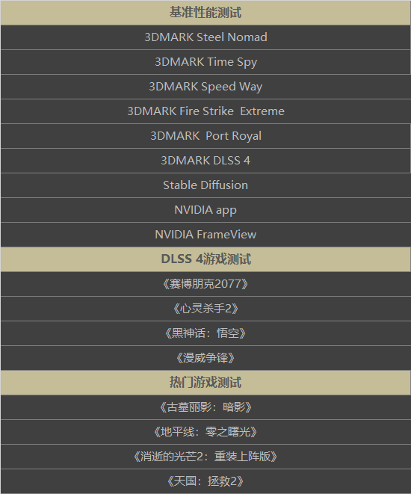Select the NVIDIA FrameView row
The height and width of the screenshot is (494, 411).
205,235
